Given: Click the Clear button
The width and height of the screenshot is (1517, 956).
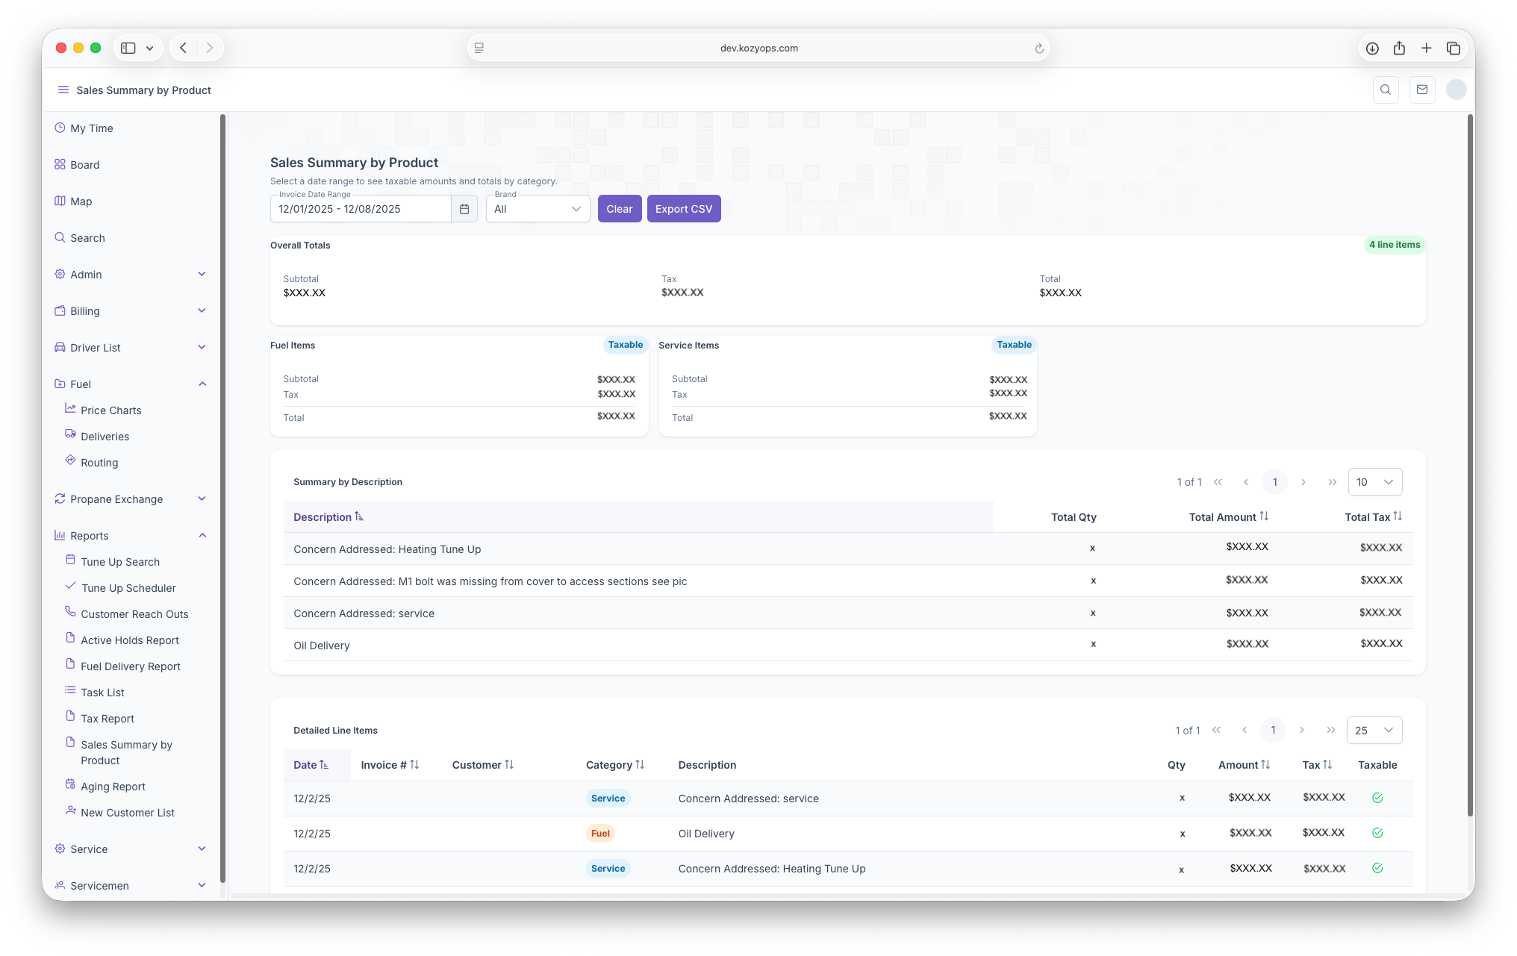Looking at the screenshot, I should pos(619,209).
